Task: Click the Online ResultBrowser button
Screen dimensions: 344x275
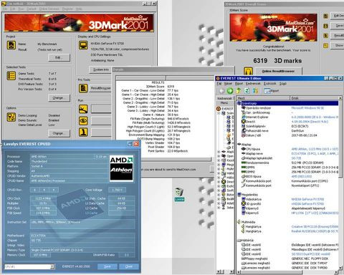Action: (x=278, y=71)
